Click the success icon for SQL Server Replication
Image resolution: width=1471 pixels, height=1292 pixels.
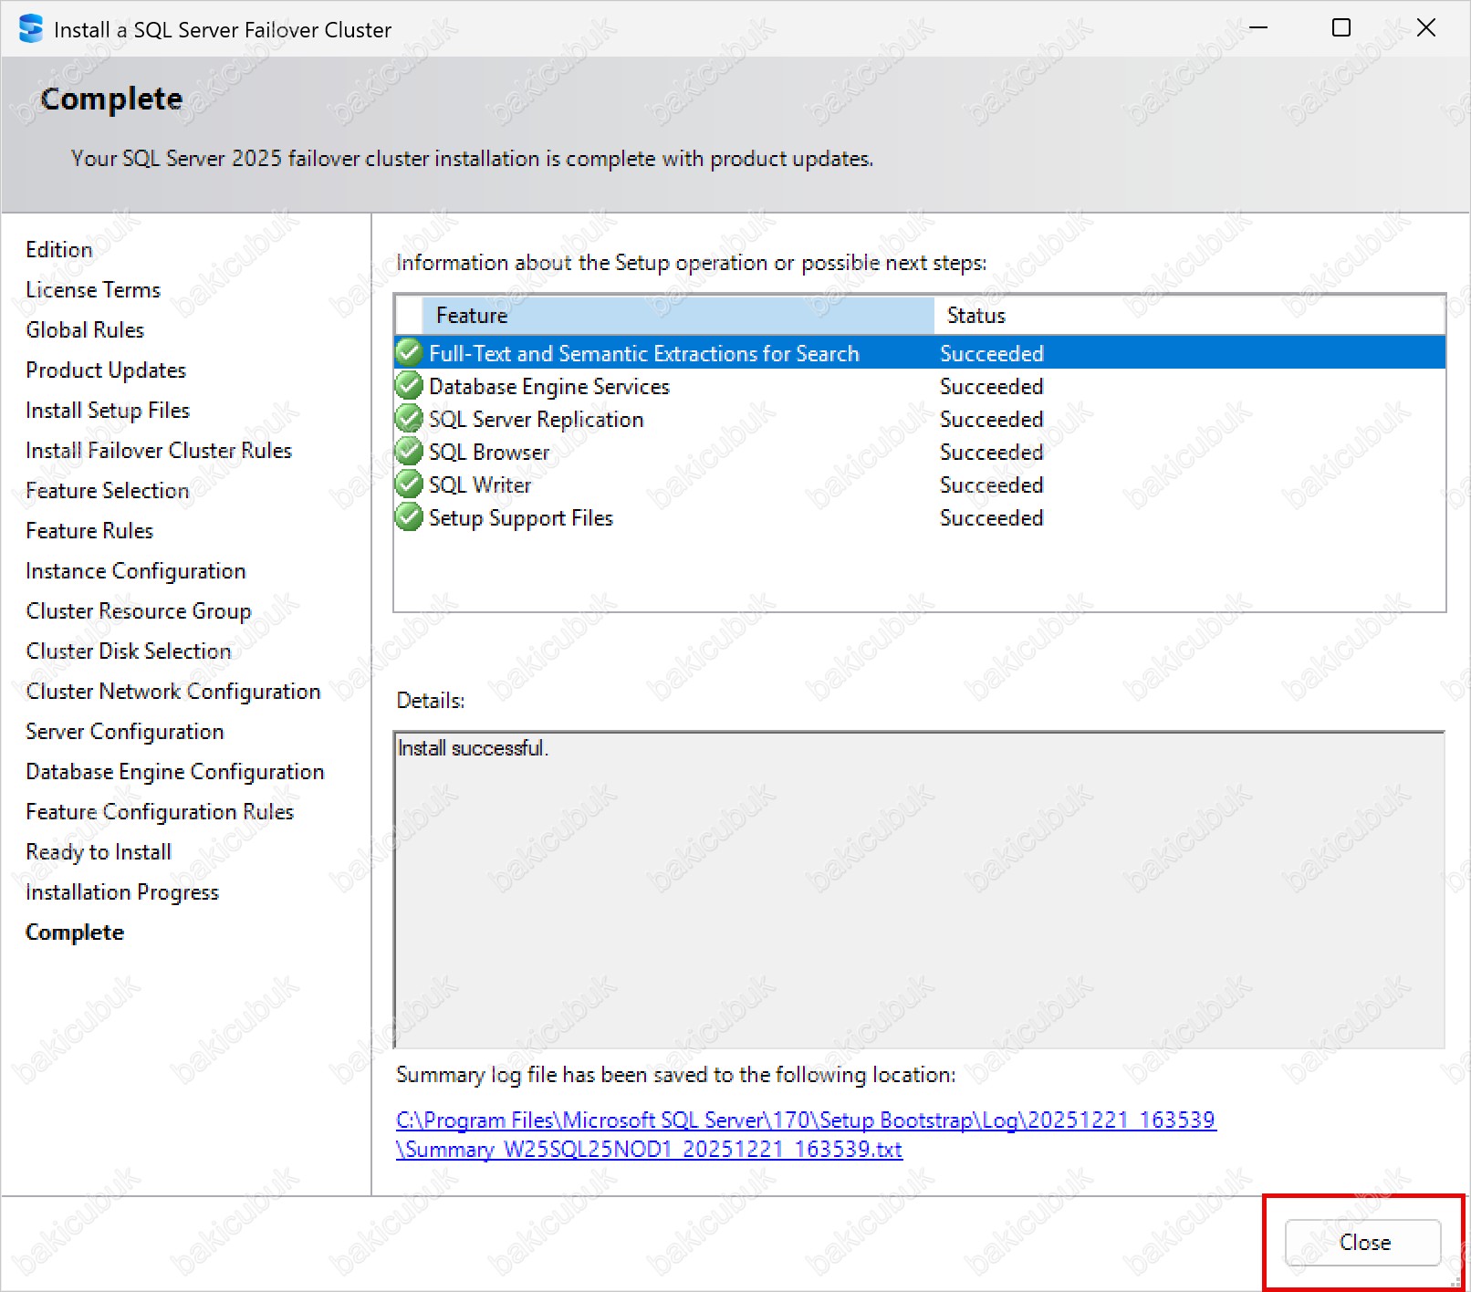coord(409,419)
